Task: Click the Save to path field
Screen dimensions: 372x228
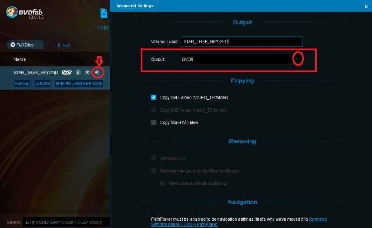Action: pyautogui.click(x=66, y=222)
